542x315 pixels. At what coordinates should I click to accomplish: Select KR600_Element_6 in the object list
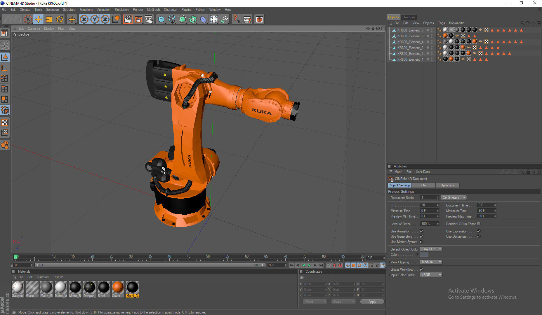(410, 36)
